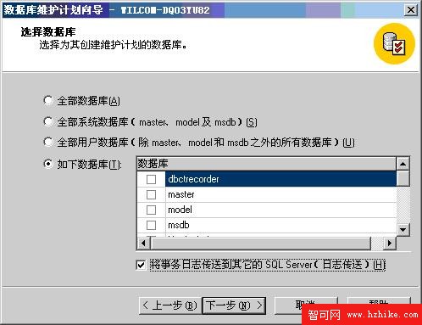Select the 全部数据库 radio option
Viewport: 422px width, 325px height.
click(48, 100)
